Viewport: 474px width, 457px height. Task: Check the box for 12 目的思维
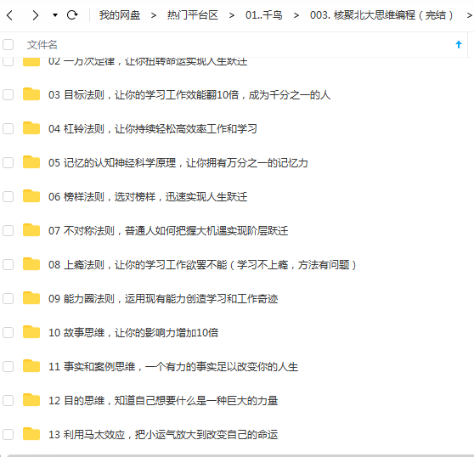[x=8, y=401]
